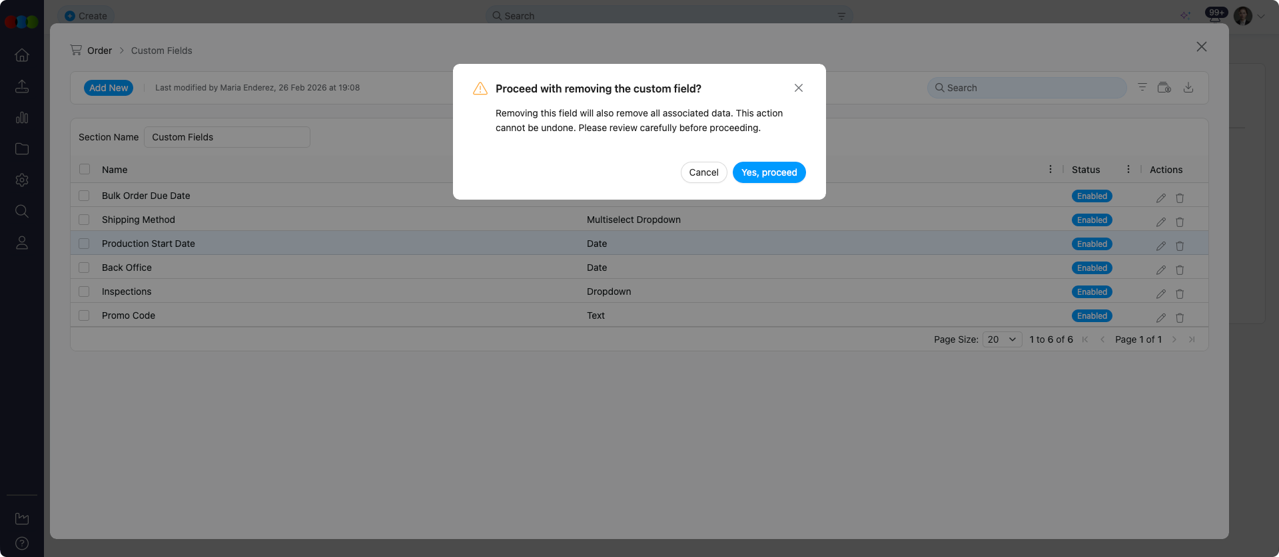1279x557 pixels.
Task: Open the Page Size dropdown
Action: point(1003,339)
